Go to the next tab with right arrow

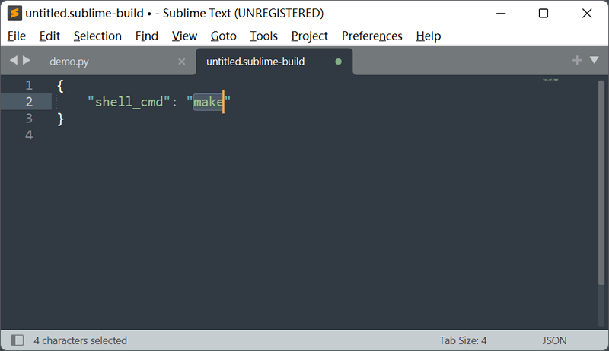coord(27,61)
